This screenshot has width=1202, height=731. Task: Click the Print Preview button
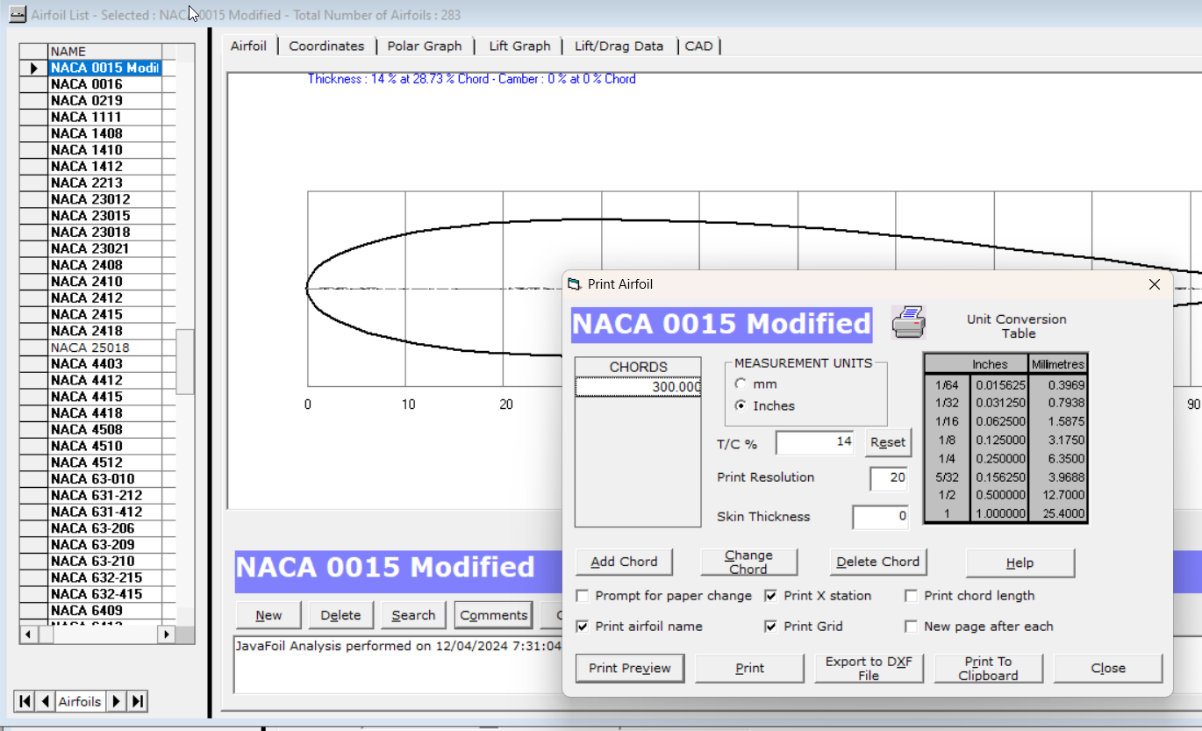click(x=629, y=669)
